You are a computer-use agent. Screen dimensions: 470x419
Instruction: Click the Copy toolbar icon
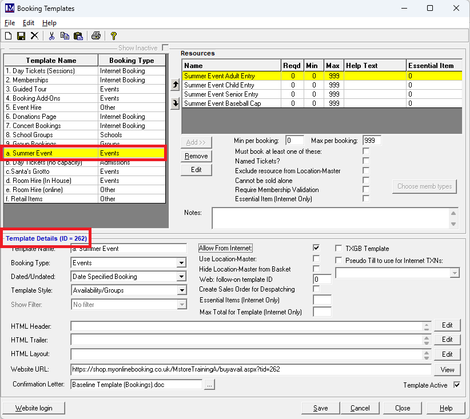point(65,35)
